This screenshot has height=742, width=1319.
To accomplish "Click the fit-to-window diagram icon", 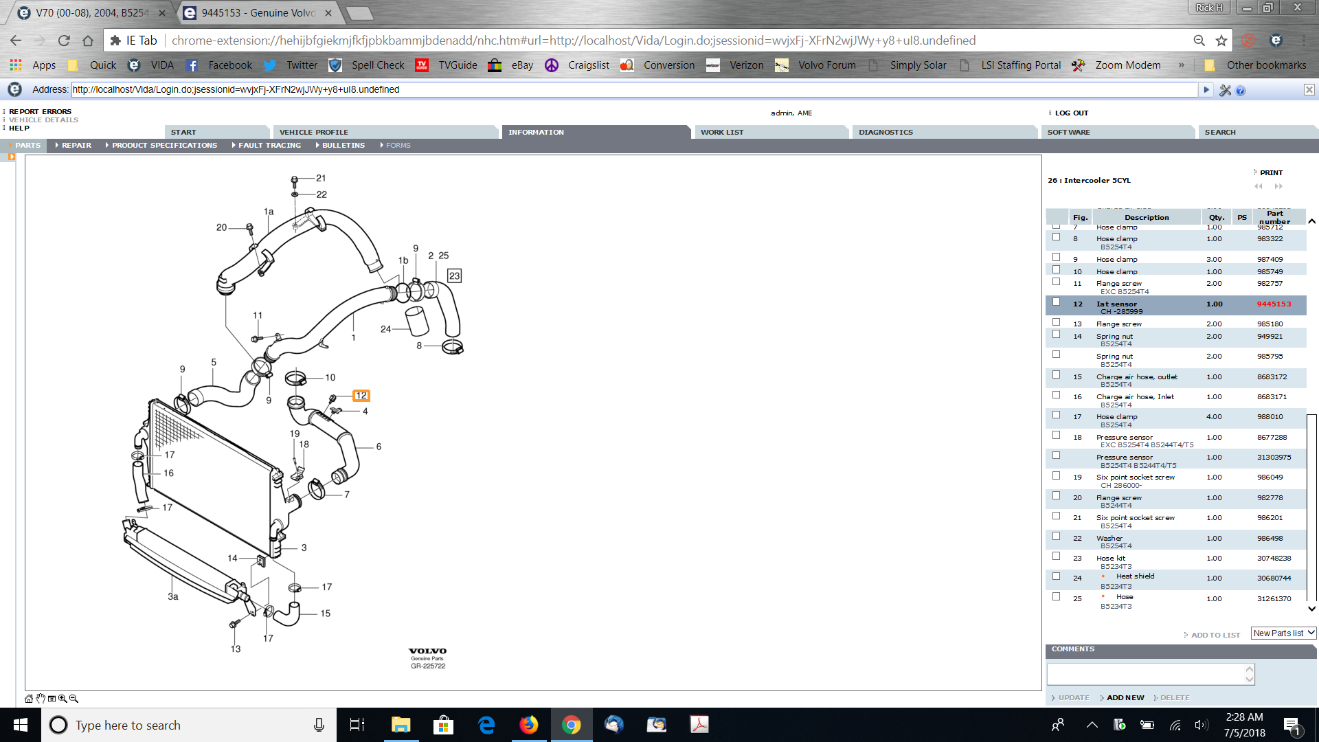I will click(52, 699).
